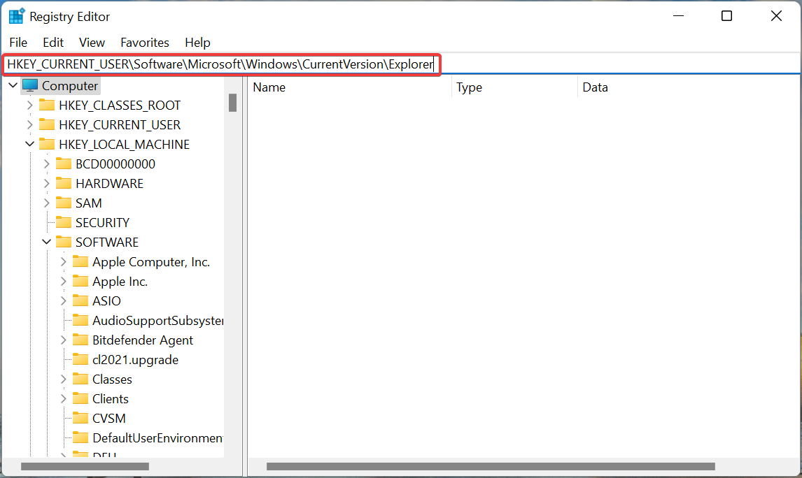The image size is (802, 478).
Task: Click the Classes folder icon
Action: pos(80,379)
